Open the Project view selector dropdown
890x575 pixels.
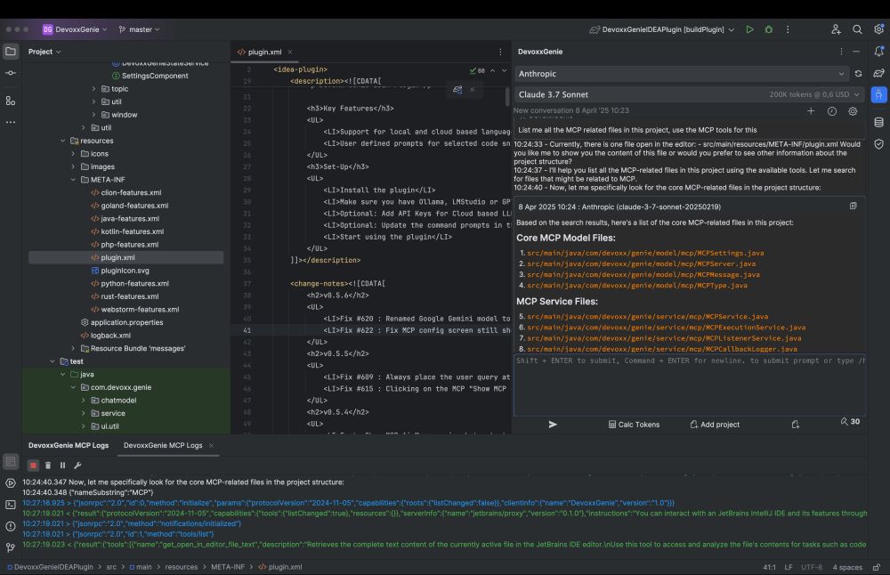[x=44, y=52]
